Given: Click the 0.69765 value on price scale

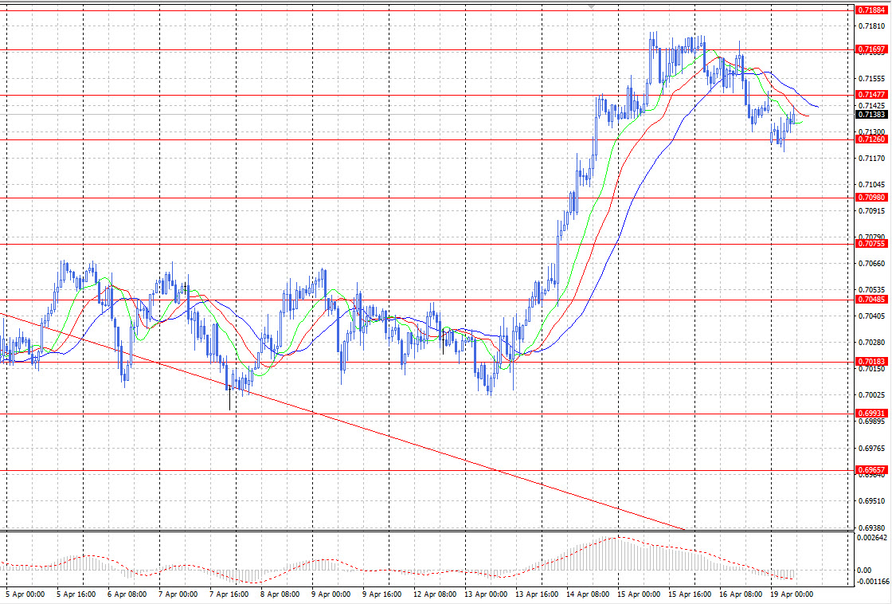Looking at the screenshot, I should [x=871, y=449].
